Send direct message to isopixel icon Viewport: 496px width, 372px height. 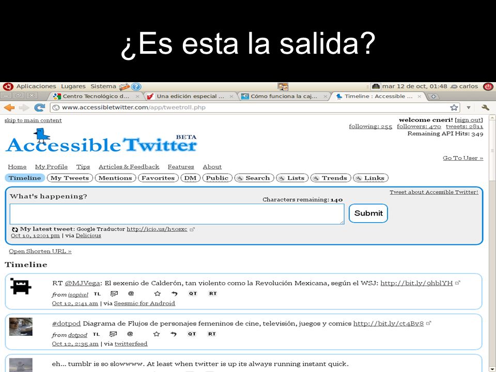114,293
